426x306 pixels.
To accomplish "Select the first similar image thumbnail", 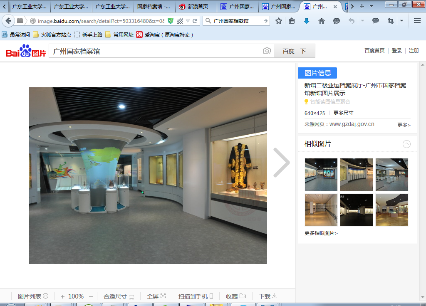I will coord(321,175).
